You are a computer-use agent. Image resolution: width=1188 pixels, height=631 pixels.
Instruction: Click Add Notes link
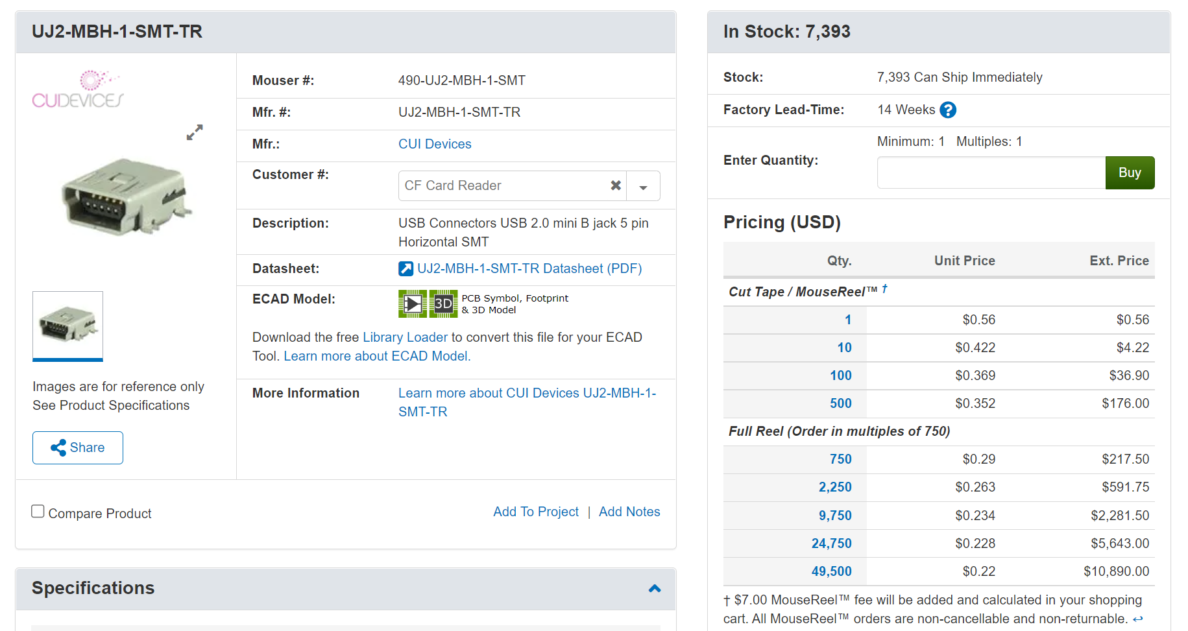point(629,512)
